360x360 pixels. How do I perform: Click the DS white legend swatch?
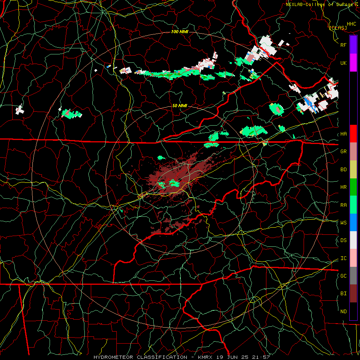[353, 240]
